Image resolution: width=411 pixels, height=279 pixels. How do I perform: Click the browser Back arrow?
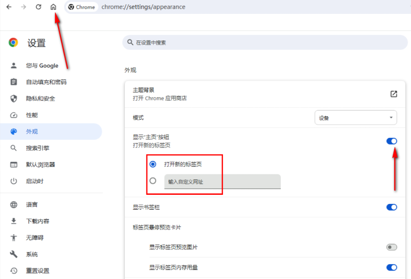(x=9, y=7)
